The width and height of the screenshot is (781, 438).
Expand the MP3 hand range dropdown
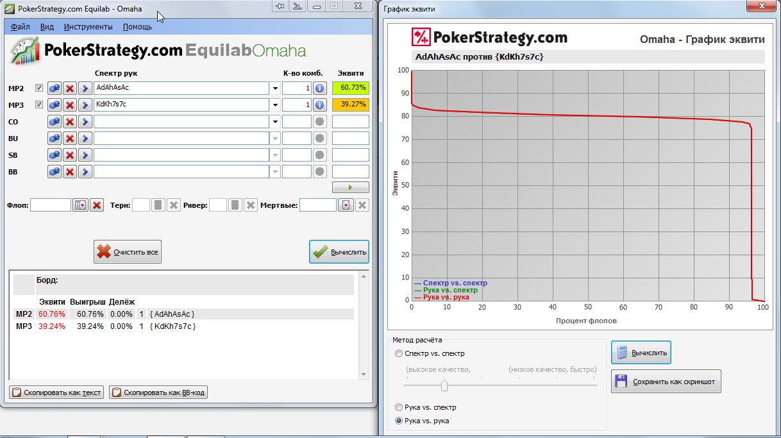pyautogui.click(x=276, y=105)
